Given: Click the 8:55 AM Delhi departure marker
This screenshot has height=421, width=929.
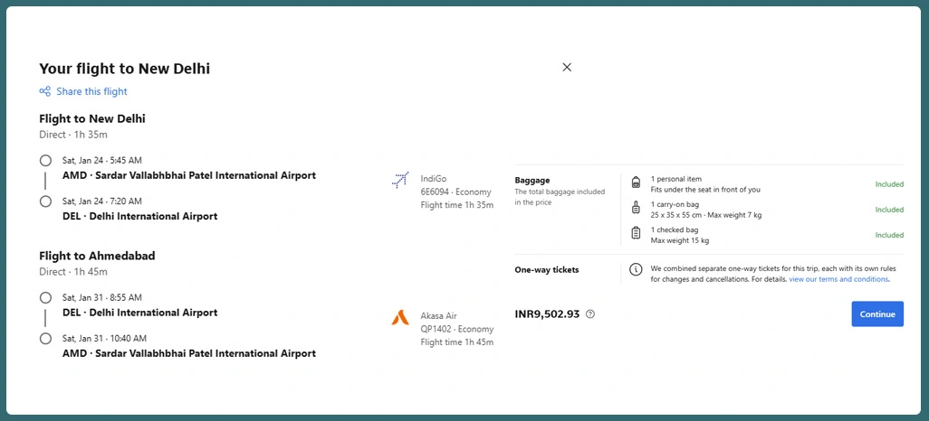Looking at the screenshot, I should 45,297.
